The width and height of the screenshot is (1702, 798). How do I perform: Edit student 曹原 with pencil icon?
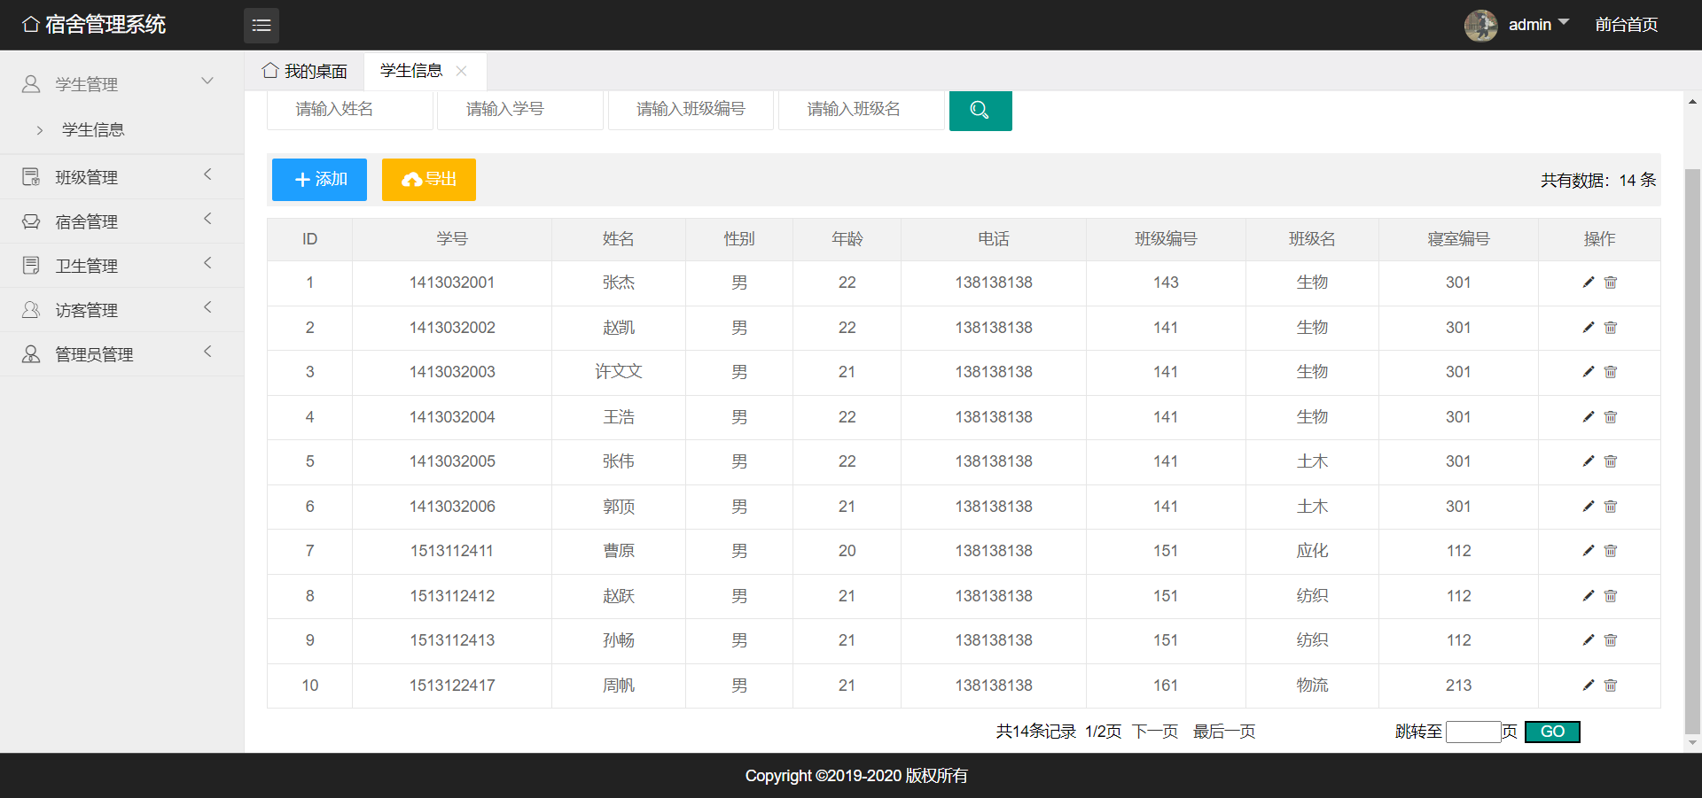click(1589, 551)
